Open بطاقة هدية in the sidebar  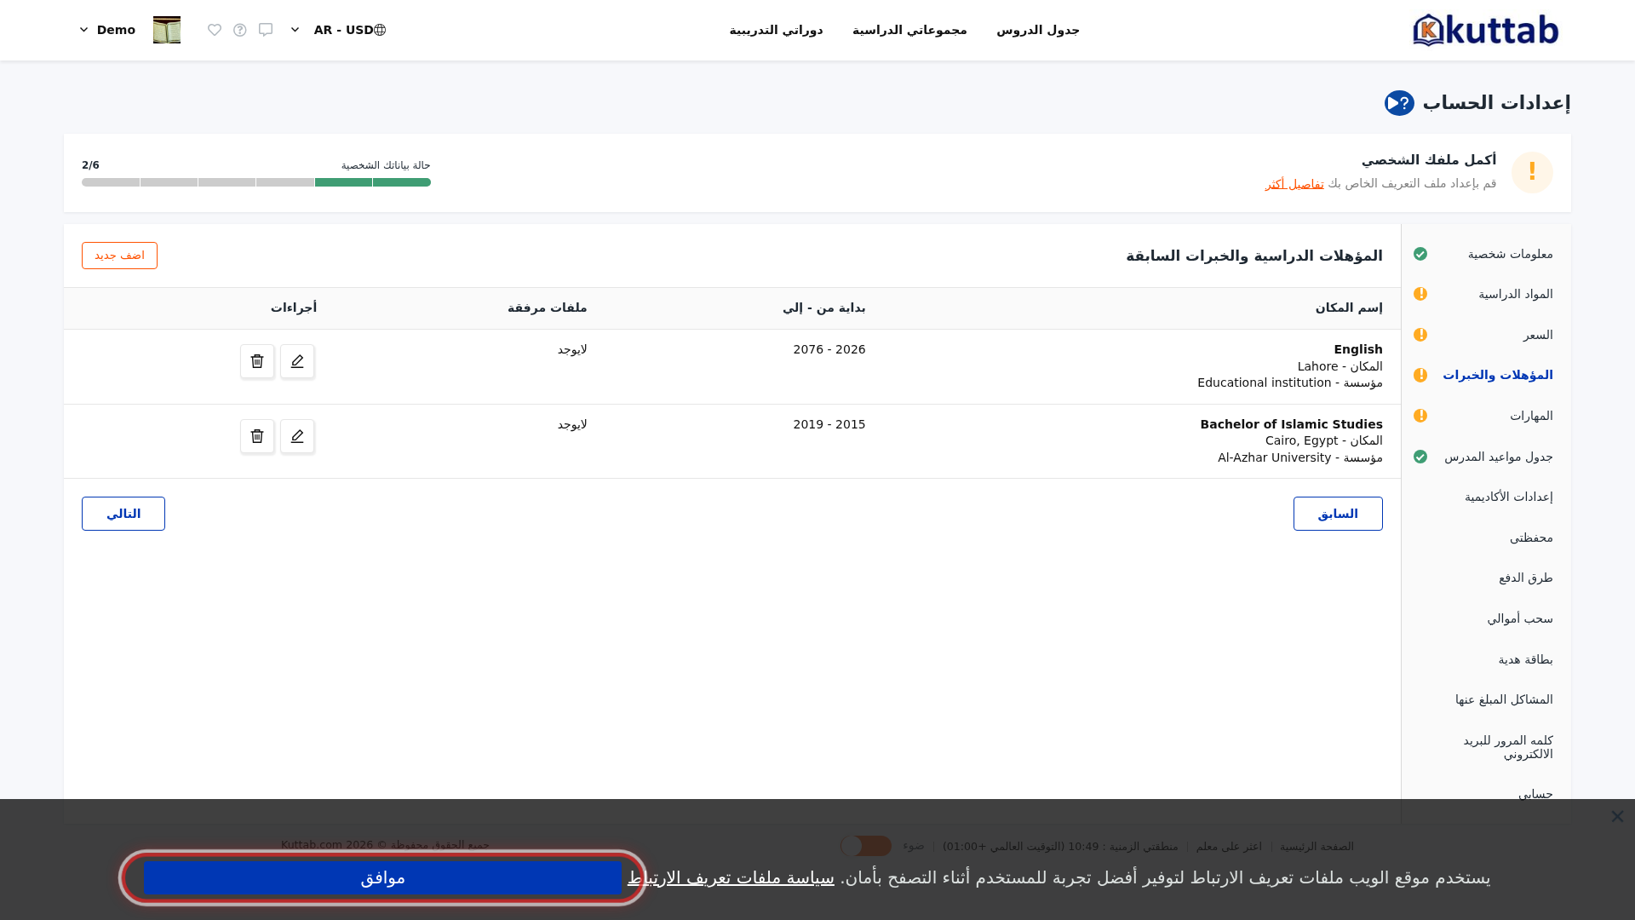click(x=1526, y=659)
